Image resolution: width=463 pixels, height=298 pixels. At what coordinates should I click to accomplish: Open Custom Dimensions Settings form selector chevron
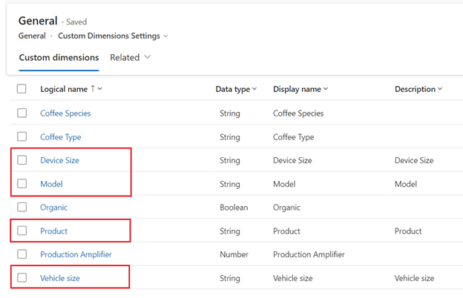(x=165, y=36)
